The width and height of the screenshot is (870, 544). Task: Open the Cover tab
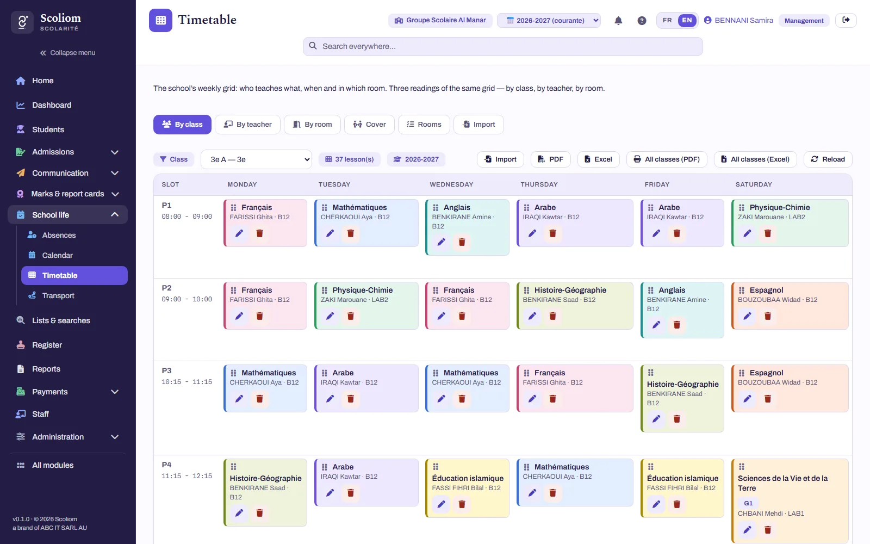point(369,125)
